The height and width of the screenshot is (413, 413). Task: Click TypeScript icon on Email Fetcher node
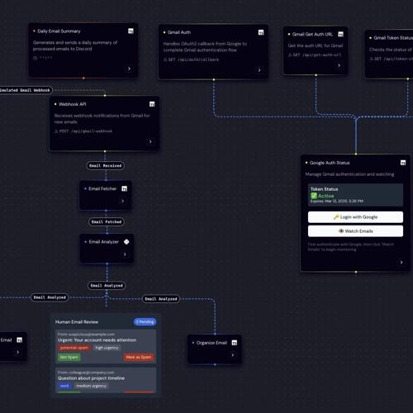[x=125, y=188]
